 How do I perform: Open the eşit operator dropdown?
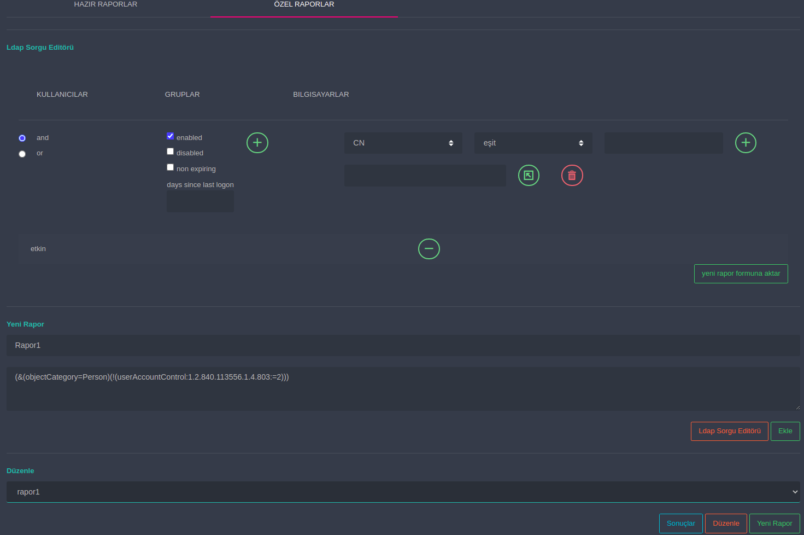coord(533,143)
